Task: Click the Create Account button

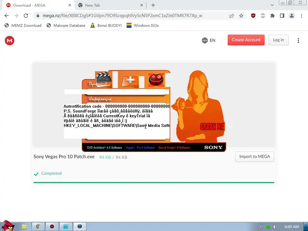Action: point(246,40)
